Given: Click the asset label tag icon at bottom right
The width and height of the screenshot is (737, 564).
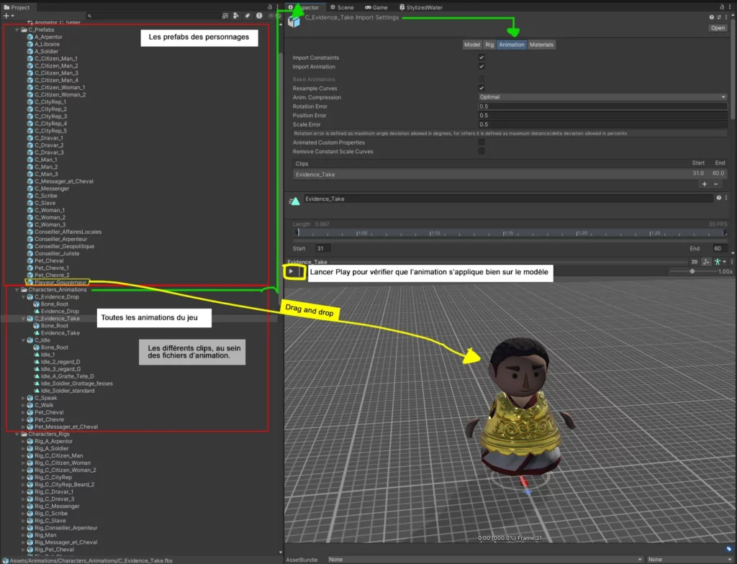Looking at the screenshot, I should point(729,548).
